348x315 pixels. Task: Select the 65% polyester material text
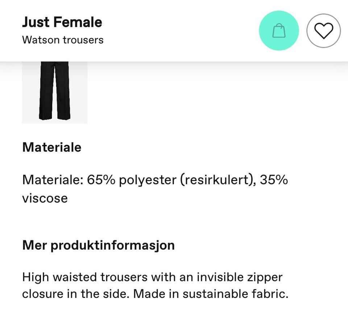(132, 180)
